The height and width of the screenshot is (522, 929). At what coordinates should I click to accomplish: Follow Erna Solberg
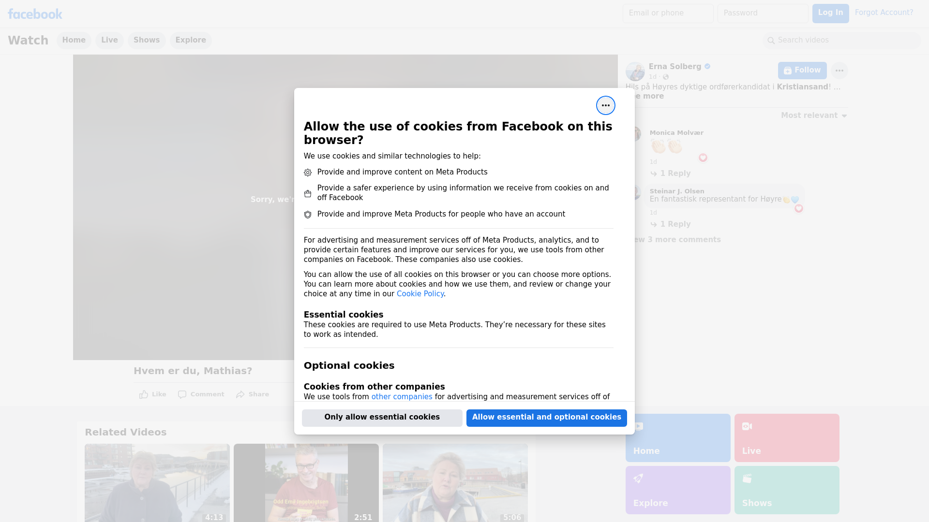click(x=802, y=71)
